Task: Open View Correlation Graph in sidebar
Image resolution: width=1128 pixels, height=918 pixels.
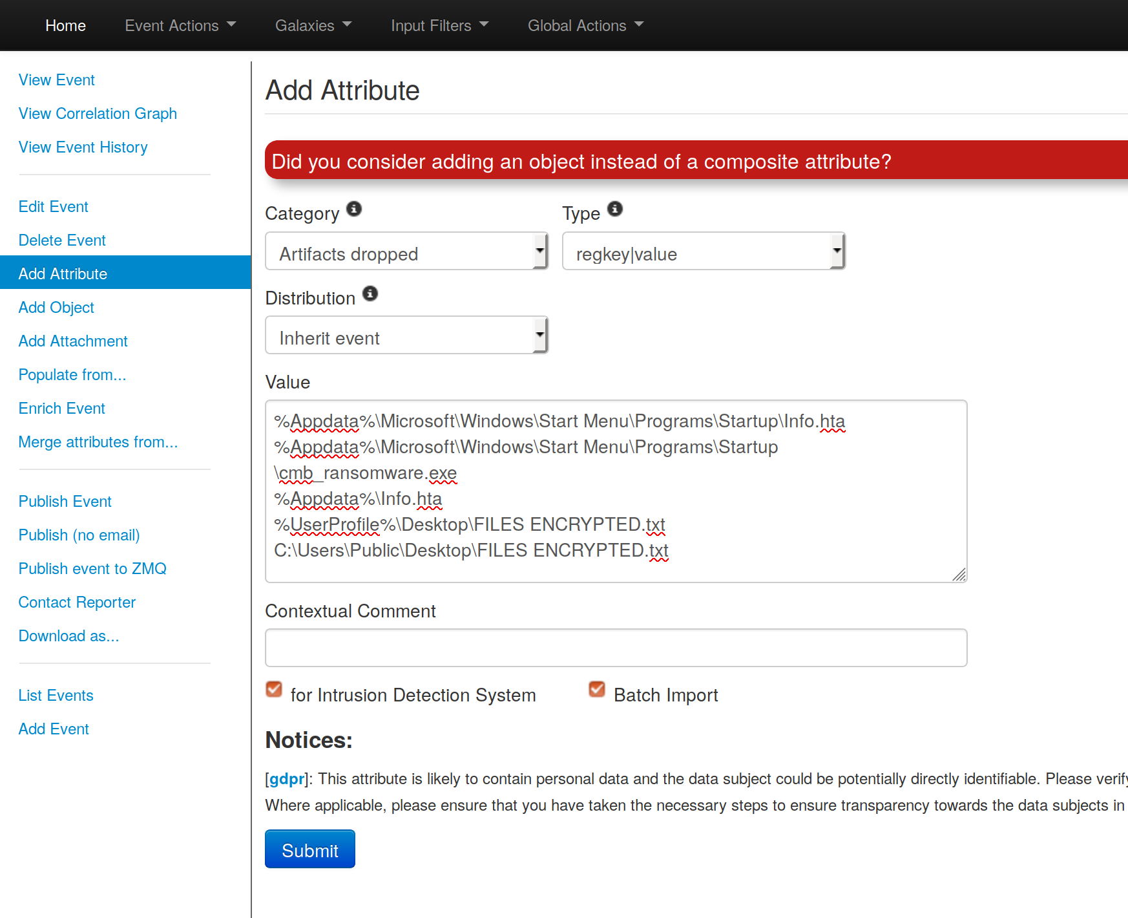Action: tap(98, 114)
